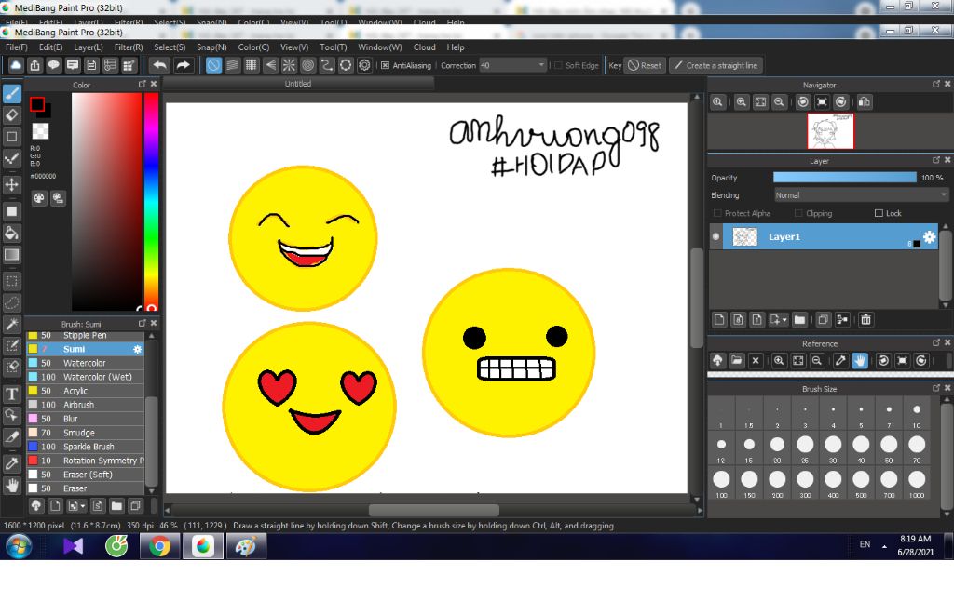Screen dimensions: 954x615
Task: Enable parallel lines snap
Action: pos(232,65)
